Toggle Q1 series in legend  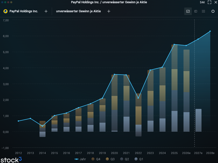[139, 159]
